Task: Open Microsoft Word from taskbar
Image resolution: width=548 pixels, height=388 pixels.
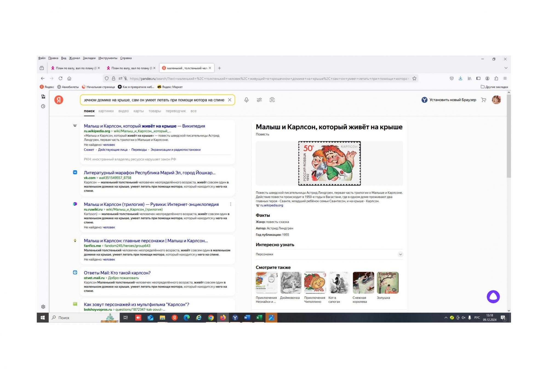Action: (x=247, y=318)
